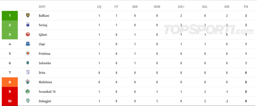Click the Feronikeli 74 green logo

click(x=28, y=92)
